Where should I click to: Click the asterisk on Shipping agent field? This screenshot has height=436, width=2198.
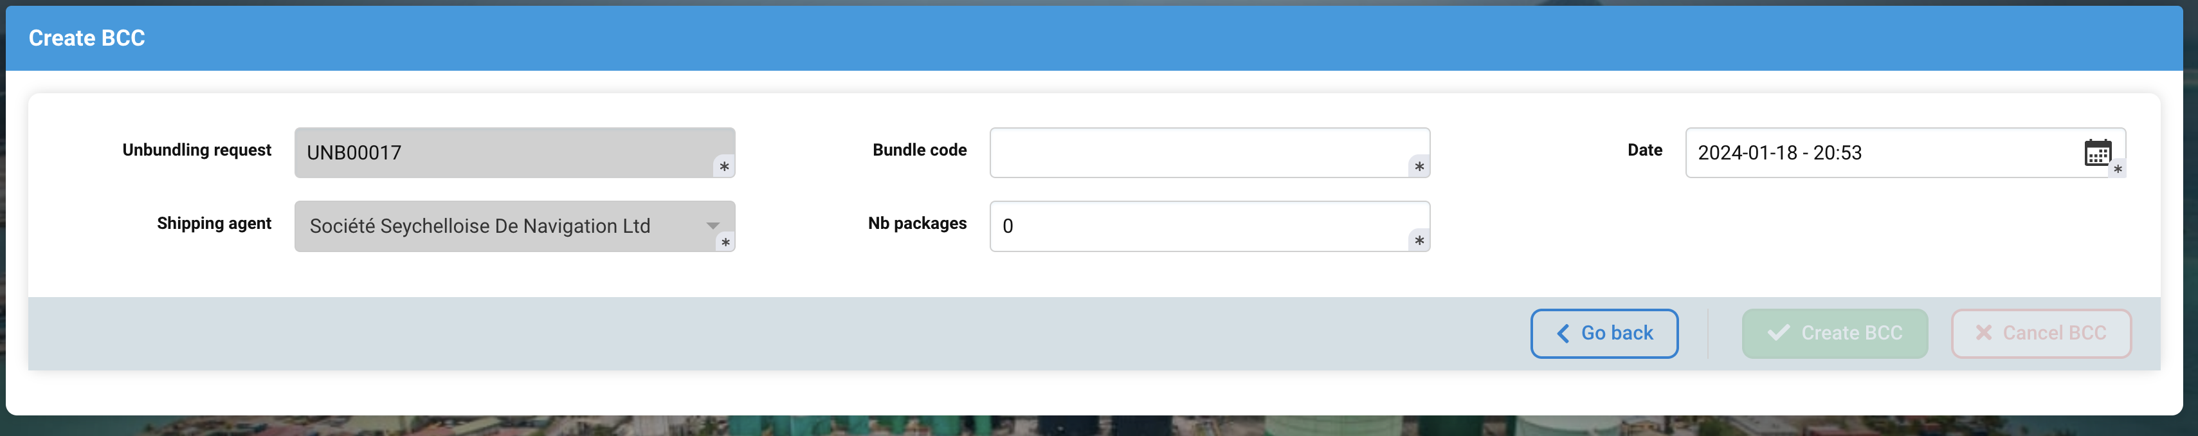point(725,242)
